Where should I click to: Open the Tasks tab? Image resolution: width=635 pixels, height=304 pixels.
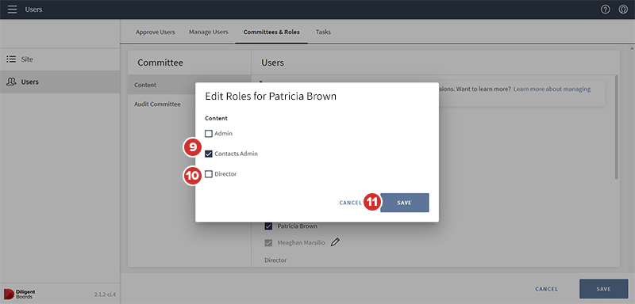[x=323, y=32]
